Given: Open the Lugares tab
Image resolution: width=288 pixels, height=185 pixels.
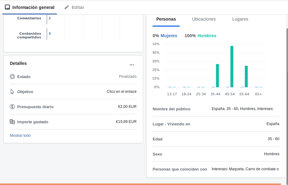Looking at the screenshot, I should pyautogui.click(x=240, y=19).
